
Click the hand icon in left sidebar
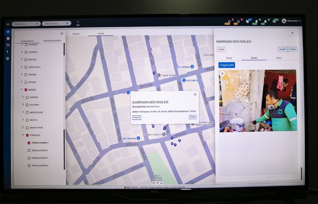click(8, 45)
